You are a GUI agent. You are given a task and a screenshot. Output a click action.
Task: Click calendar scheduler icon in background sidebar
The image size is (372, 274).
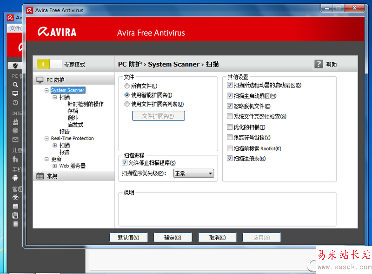point(15,206)
